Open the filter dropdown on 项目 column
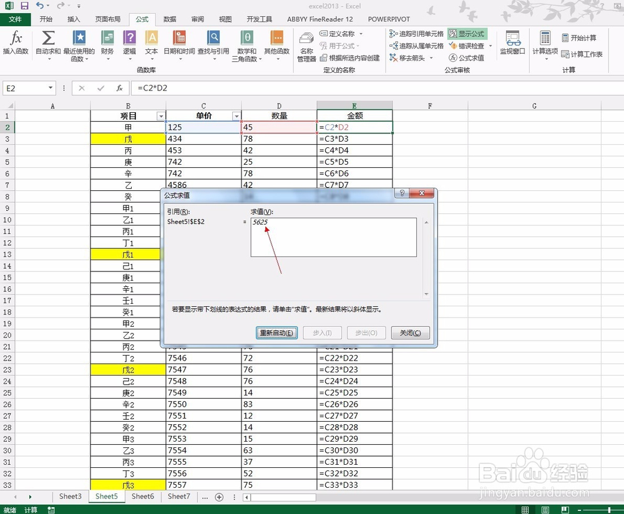The height and width of the screenshot is (514, 624). click(x=162, y=116)
